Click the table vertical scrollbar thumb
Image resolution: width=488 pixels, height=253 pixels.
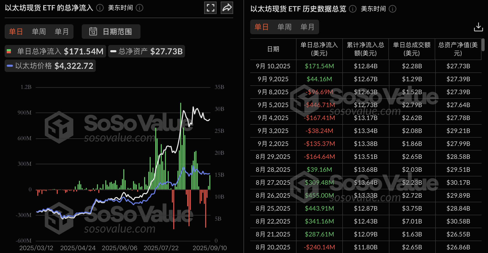click(483, 45)
